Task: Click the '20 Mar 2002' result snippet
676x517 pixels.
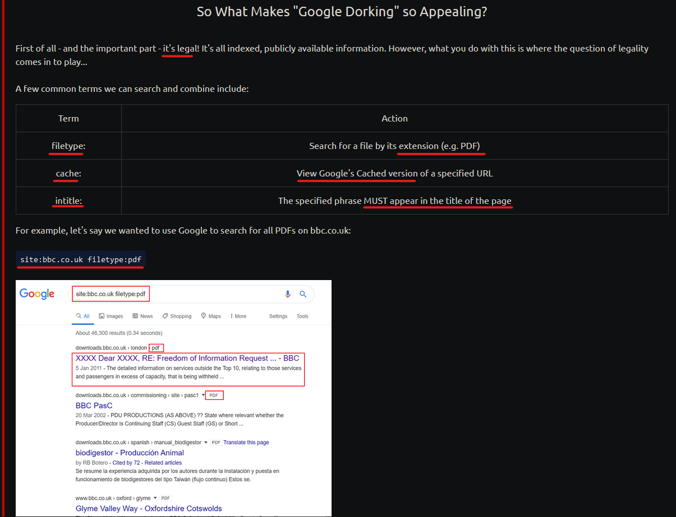Action: coord(180,420)
